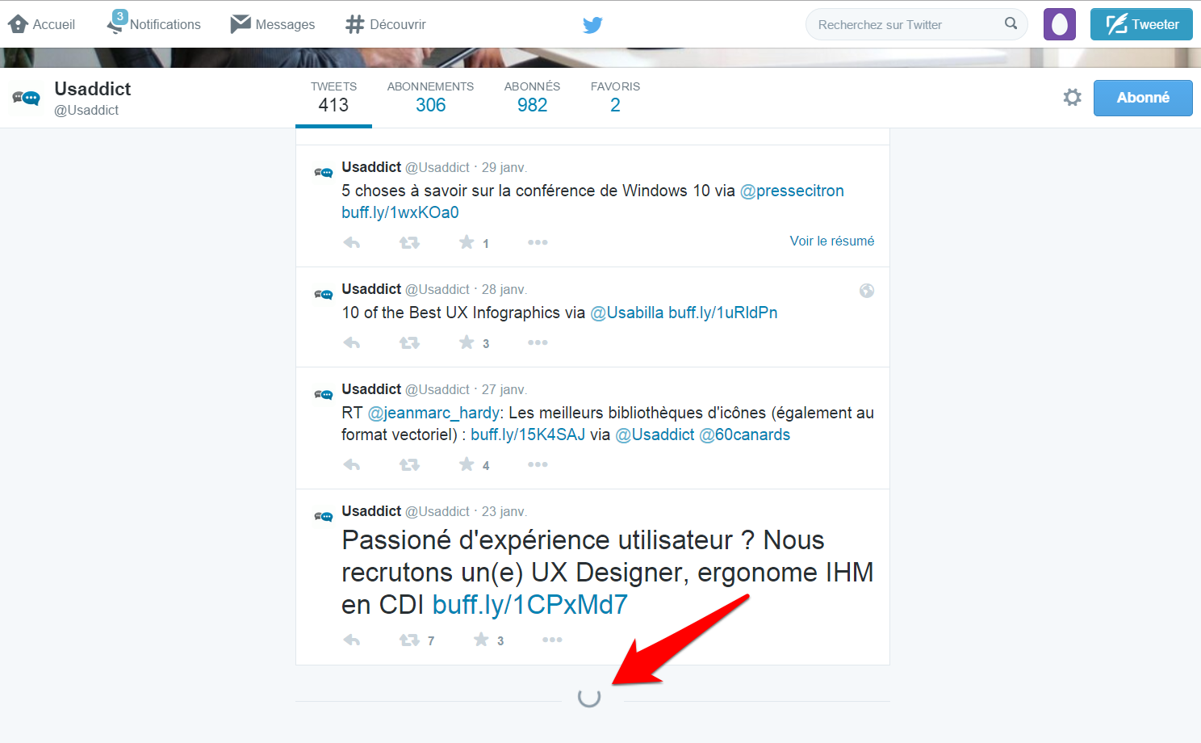Open the ABONNÉS tab
The image size is (1201, 743).
tap(532, 97)
